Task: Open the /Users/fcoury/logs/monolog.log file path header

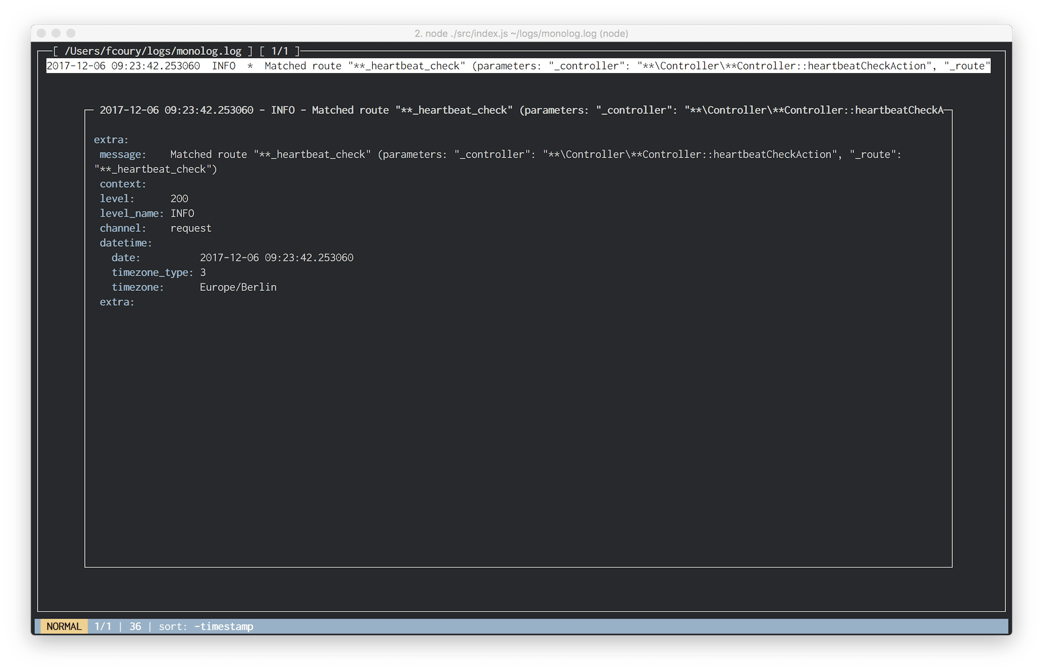Action: coord(152,51)
